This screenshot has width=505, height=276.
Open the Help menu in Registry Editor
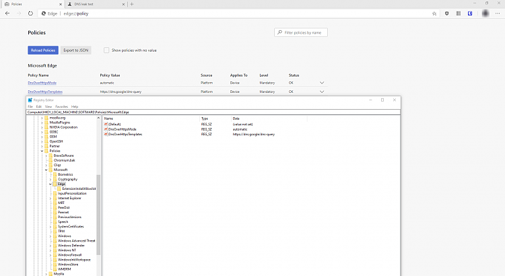point(75,106)
